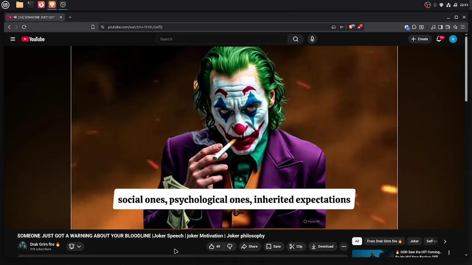Open the Linux Mint start menu
The width and height of the screenshot is (472, 265).
pyautogui.click(x=5, y=5)
